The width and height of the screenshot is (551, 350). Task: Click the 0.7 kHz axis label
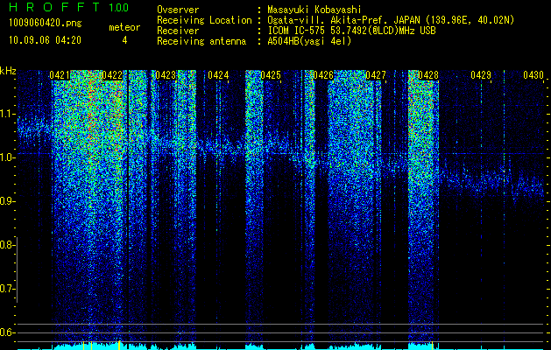pyautogui.click(x=7, y=289)
